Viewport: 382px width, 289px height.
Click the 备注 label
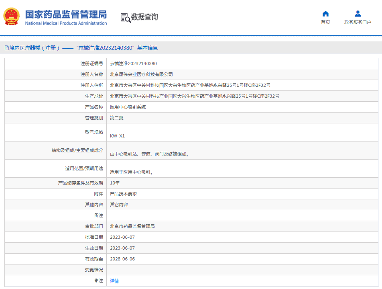click(x=99, y=215)
